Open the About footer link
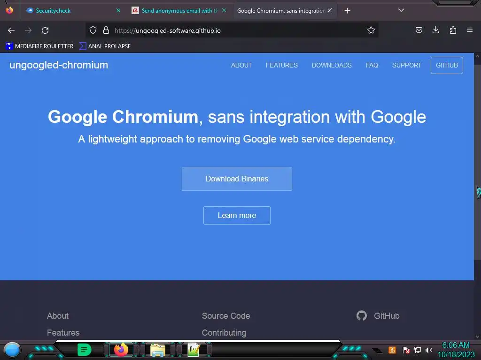The height and width of the screenshot is (360, 481). tap(58, 316)
